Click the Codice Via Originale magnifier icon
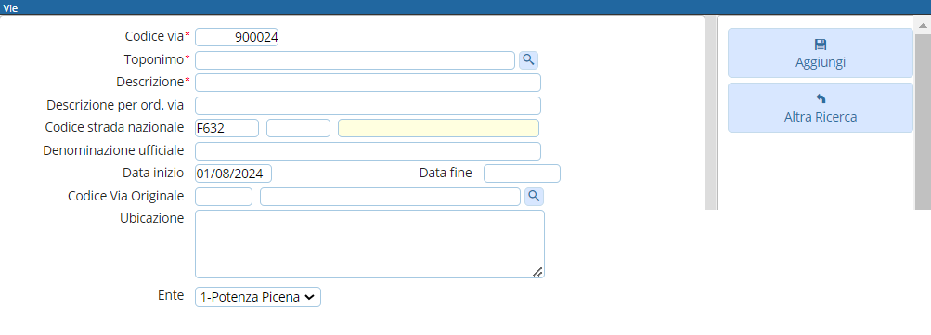The width and height of the screenshot is (931, 335). click(534, 197)
